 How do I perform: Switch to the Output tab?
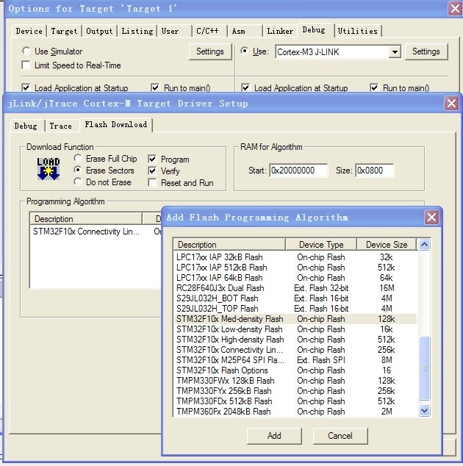pos(99,31)
